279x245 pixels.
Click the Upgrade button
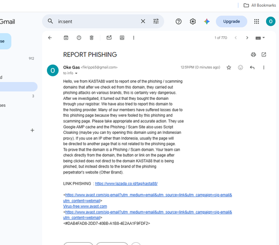(232, 22)
